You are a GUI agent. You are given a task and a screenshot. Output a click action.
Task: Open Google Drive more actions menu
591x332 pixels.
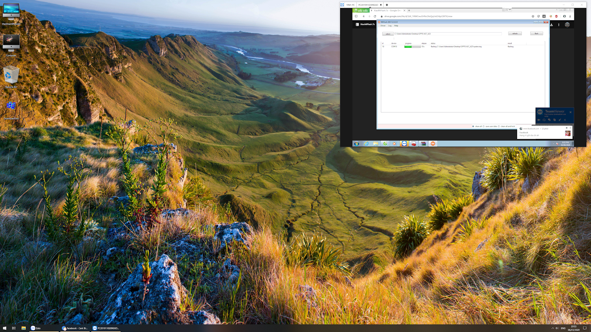coord(559,25)
